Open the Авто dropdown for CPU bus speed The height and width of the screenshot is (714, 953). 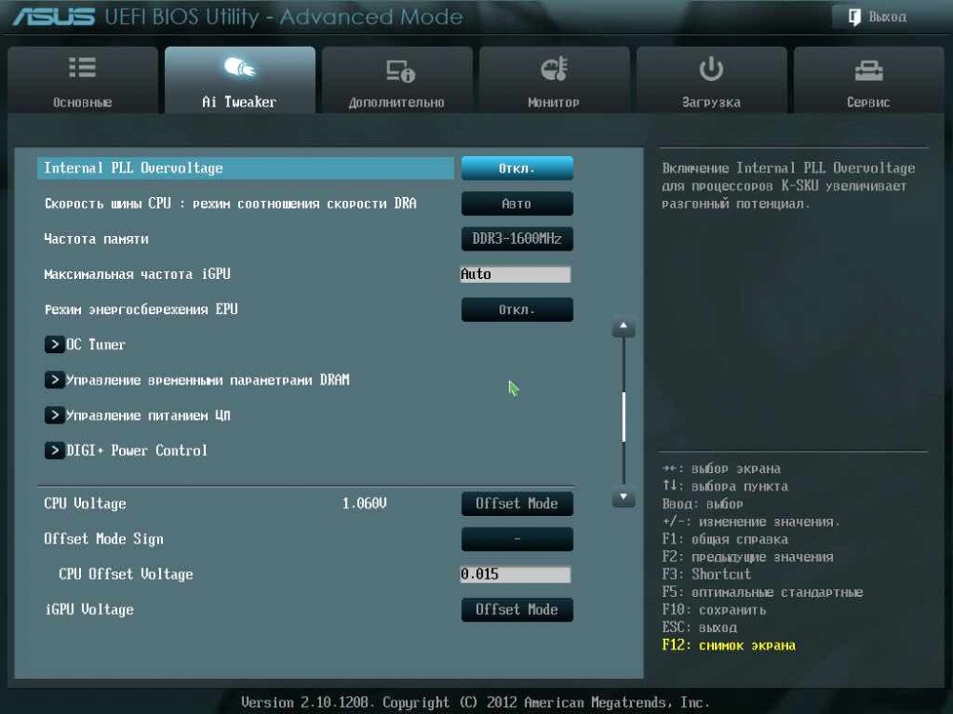[x=517, y=204]
